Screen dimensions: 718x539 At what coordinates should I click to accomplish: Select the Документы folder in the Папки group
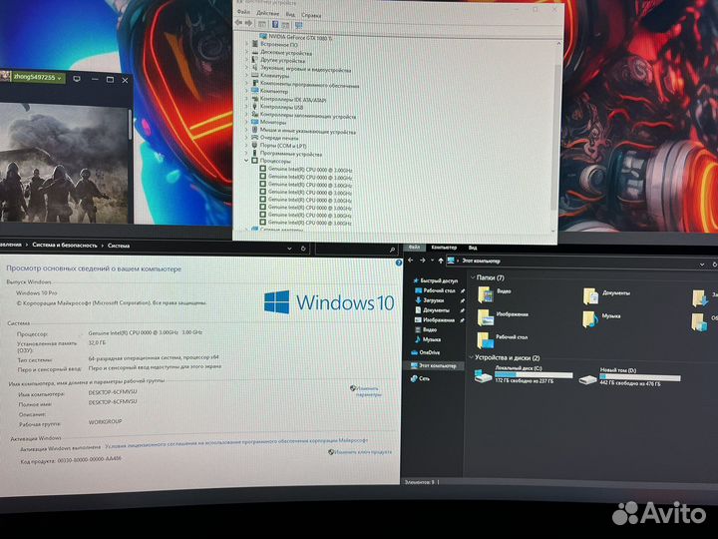tap(606, 295)
